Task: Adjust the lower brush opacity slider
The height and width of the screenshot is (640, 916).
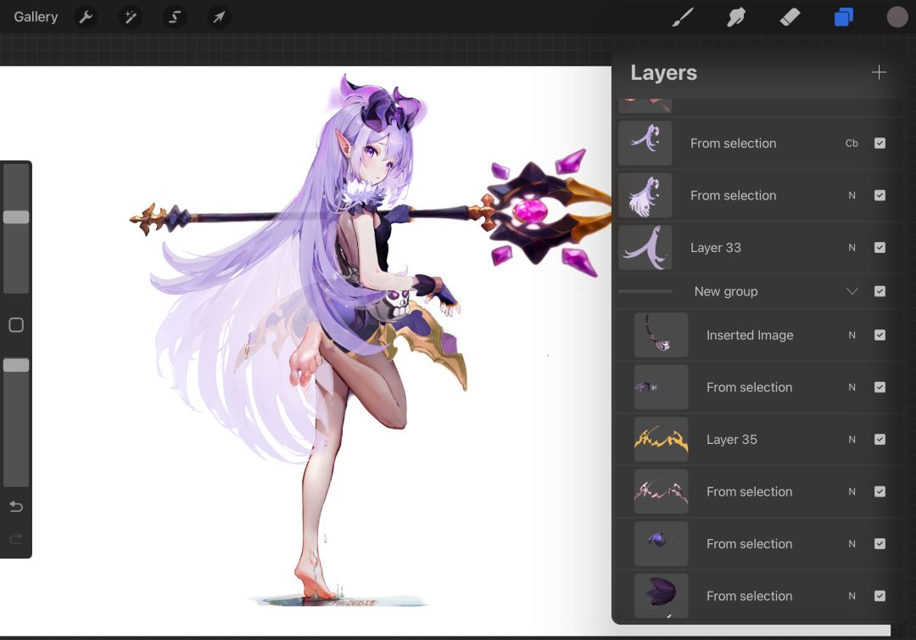Action: 16,365
